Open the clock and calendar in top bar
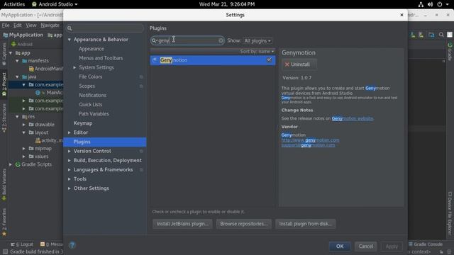This screenshot has width=454, height=255. (227, 4)
